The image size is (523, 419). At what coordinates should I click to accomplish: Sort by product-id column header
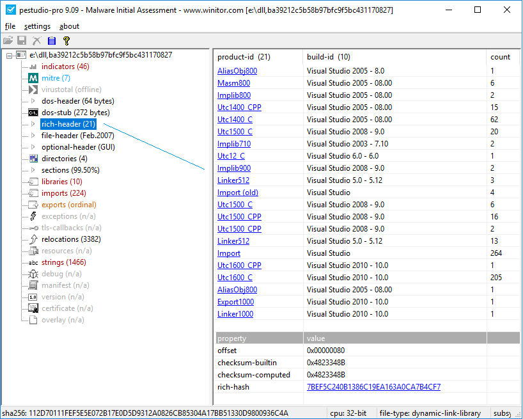click(x=258, y=57)
